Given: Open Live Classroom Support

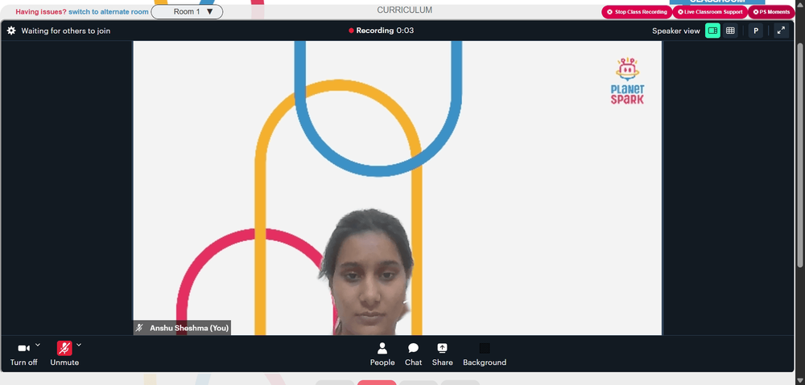Looking at the screenshot, I should (710, 12).
